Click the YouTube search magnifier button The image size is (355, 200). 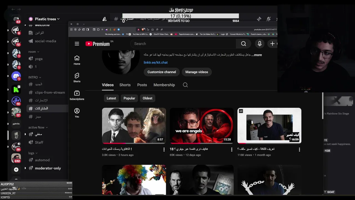point(244,44)
